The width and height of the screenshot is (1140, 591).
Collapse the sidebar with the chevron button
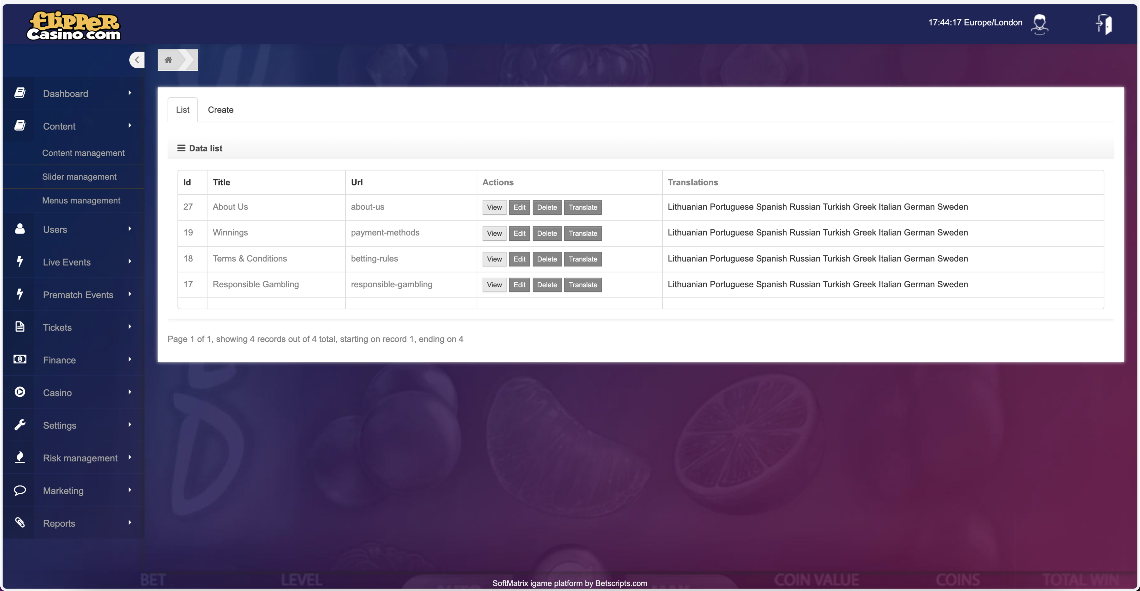[137, 60]
